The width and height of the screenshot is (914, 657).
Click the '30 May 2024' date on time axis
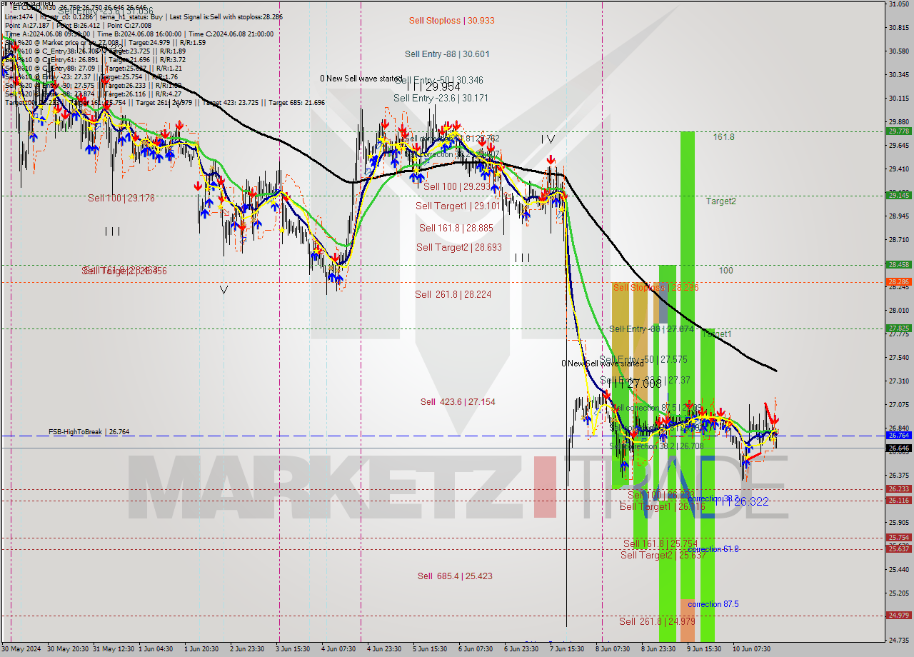[21, 649]
